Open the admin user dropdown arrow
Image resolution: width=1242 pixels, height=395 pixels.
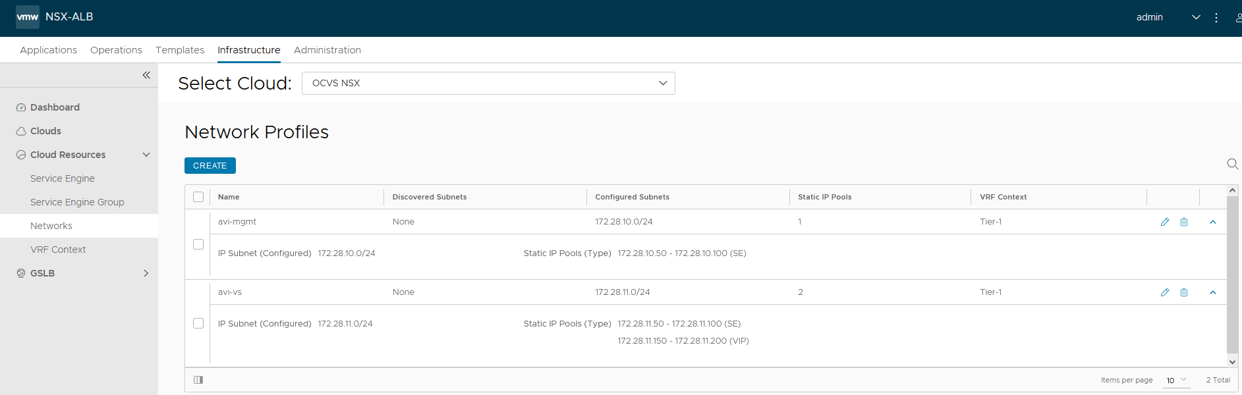coord(1196,18)
